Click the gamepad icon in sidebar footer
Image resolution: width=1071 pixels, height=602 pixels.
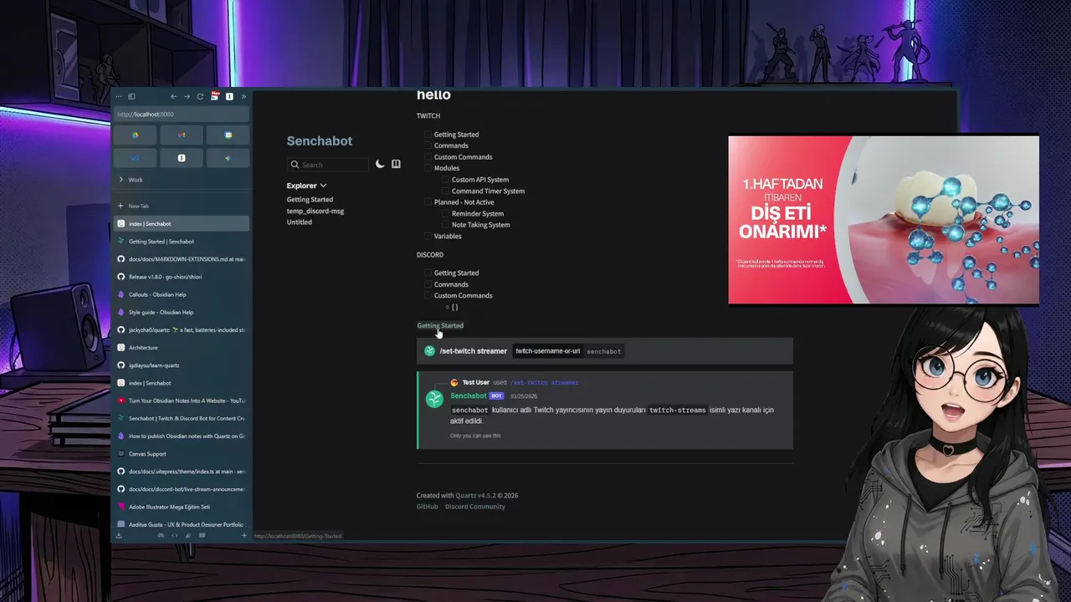161,535
